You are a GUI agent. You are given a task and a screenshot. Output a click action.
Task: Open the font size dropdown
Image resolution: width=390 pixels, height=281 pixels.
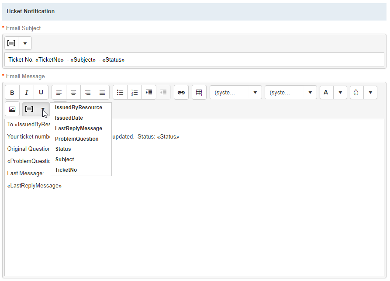[x=291, y=93]
